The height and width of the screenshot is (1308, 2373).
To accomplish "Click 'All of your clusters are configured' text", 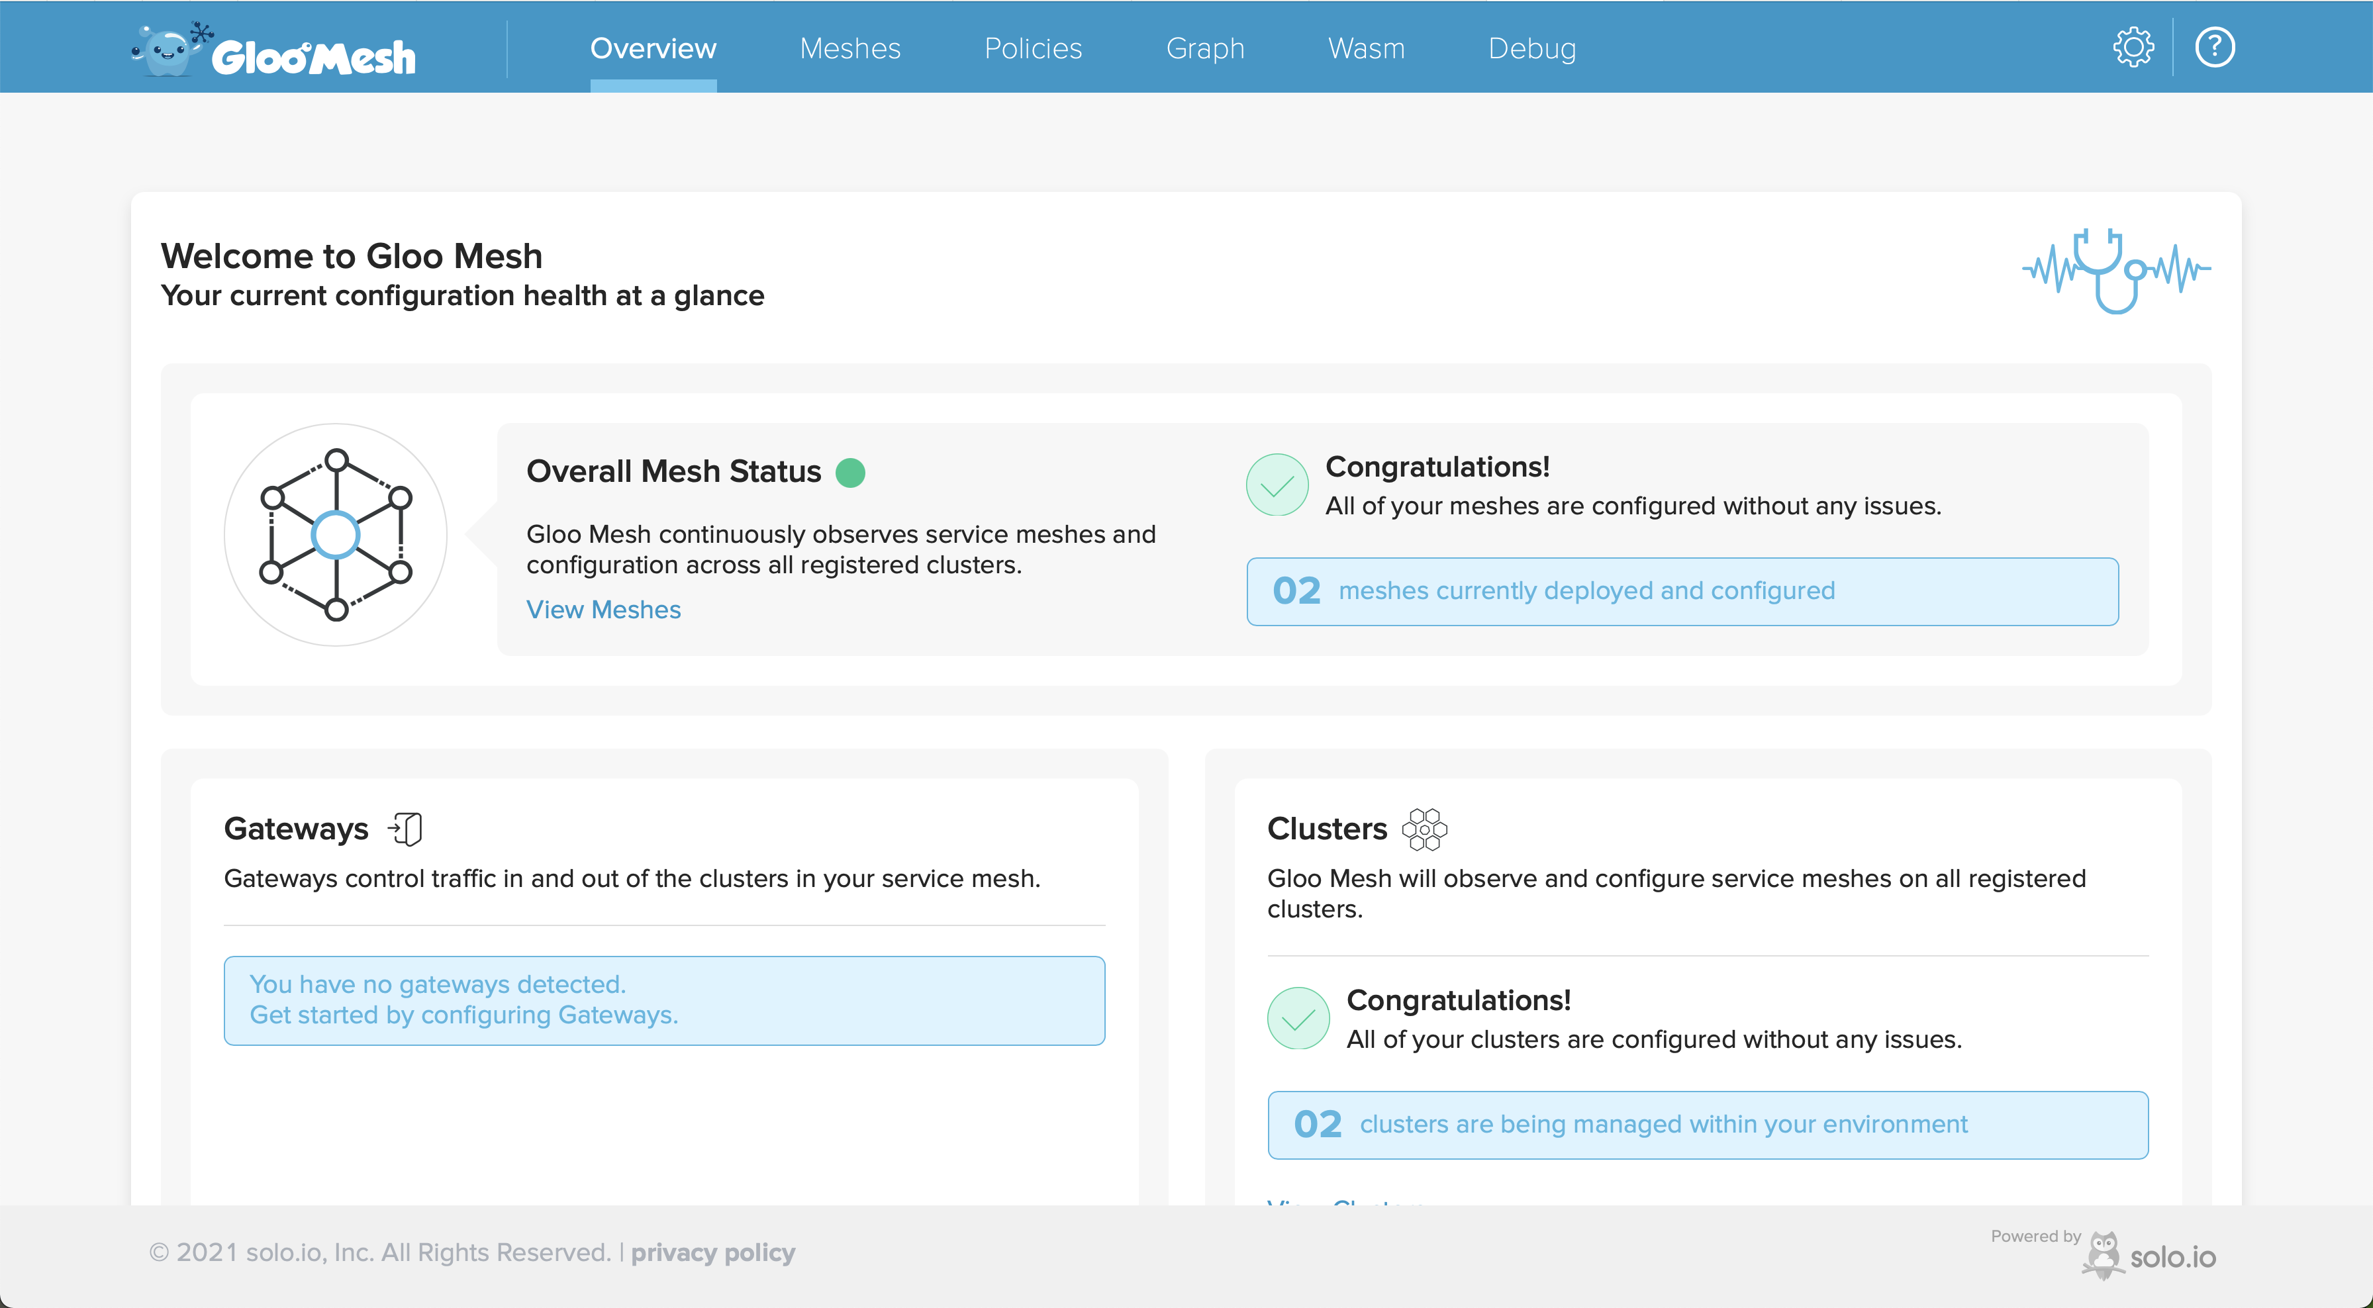I will tap(1653, 1039).
